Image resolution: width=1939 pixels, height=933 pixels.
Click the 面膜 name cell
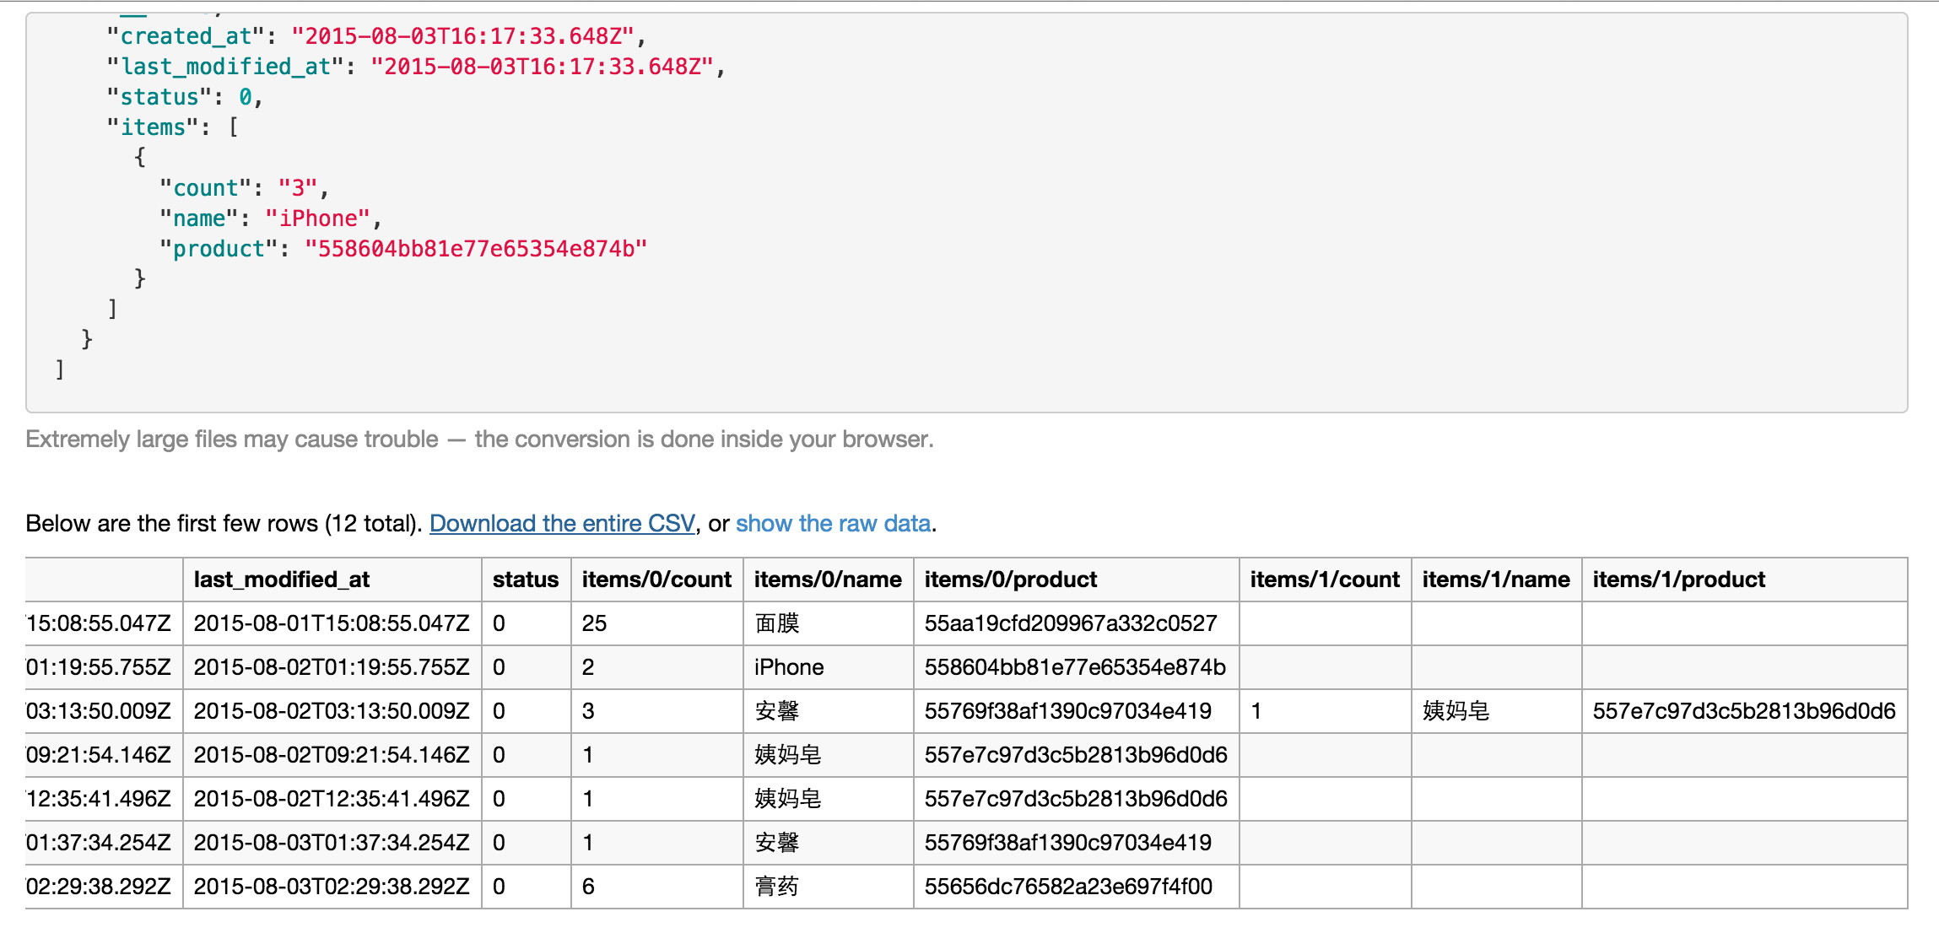point(777,623)
